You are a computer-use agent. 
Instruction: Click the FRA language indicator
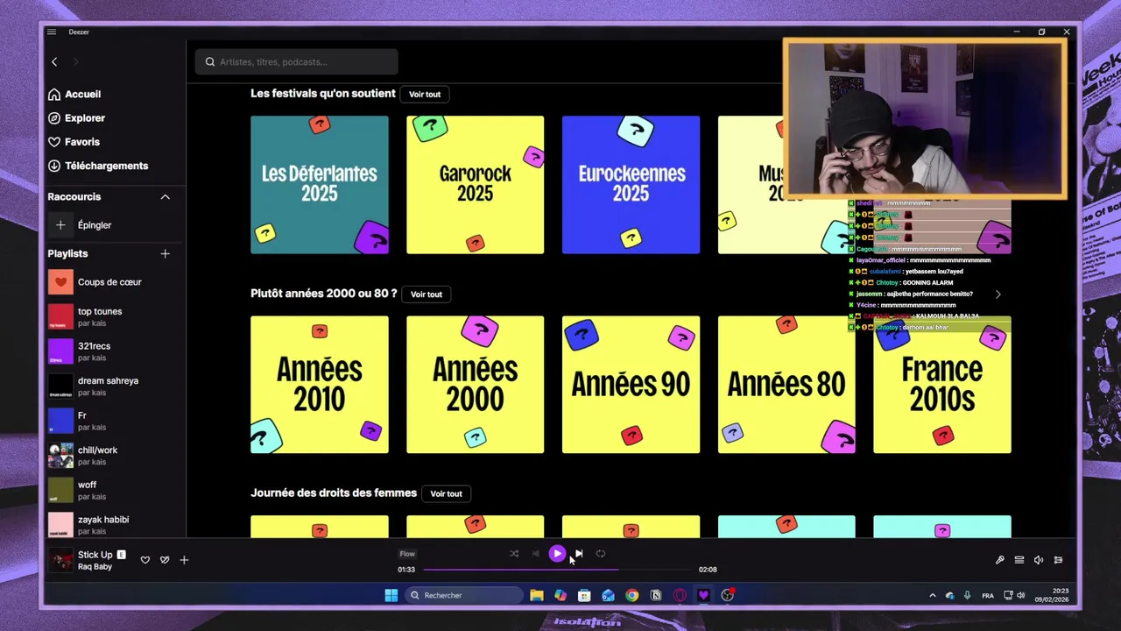[988, 595]
